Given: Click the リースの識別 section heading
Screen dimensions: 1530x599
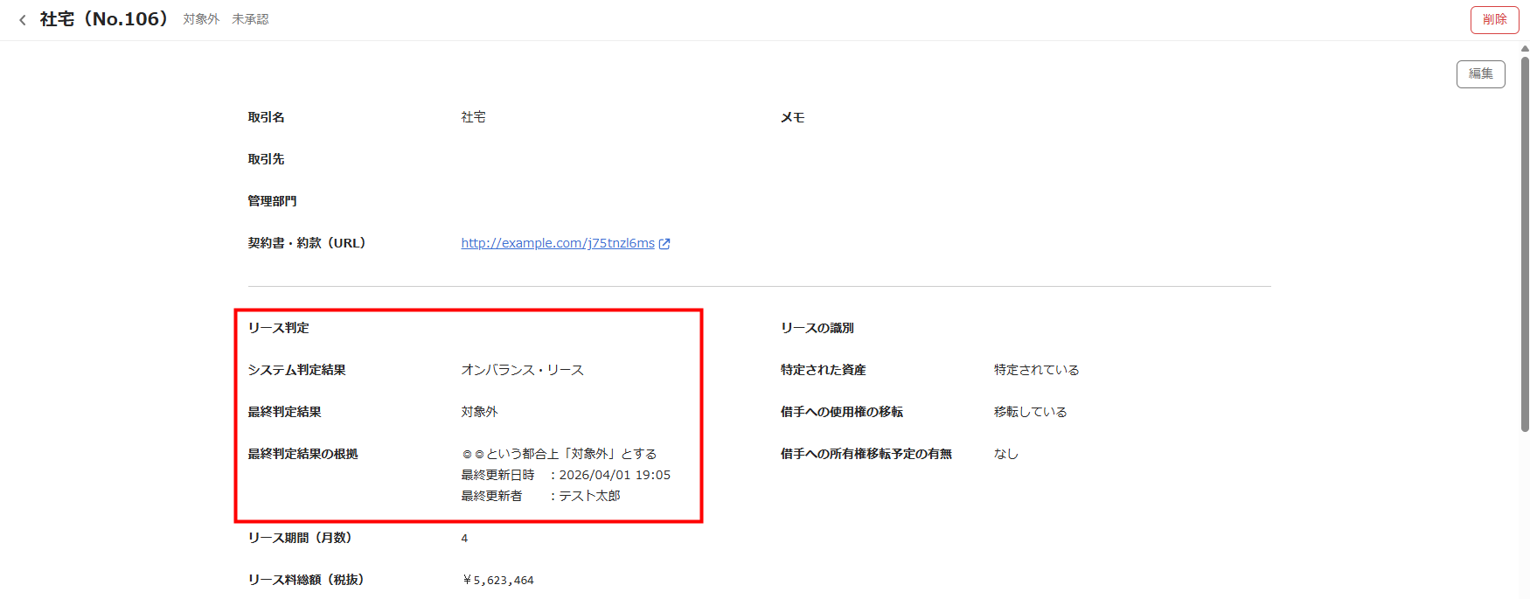Looking at the screenshot, I should [x=817, y=328].
